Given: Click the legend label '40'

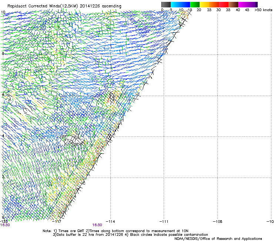Looking at the screenshot, I should click(x=238, y=10).
